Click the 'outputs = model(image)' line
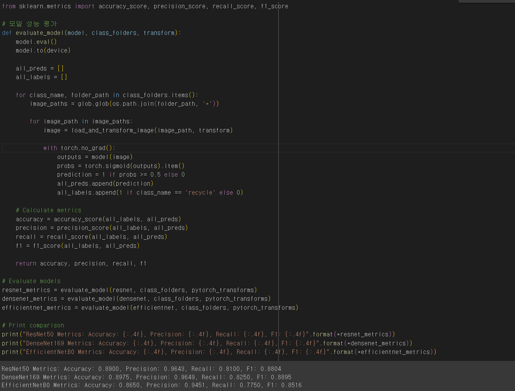The image size is (515, 391). click(95, 157)
